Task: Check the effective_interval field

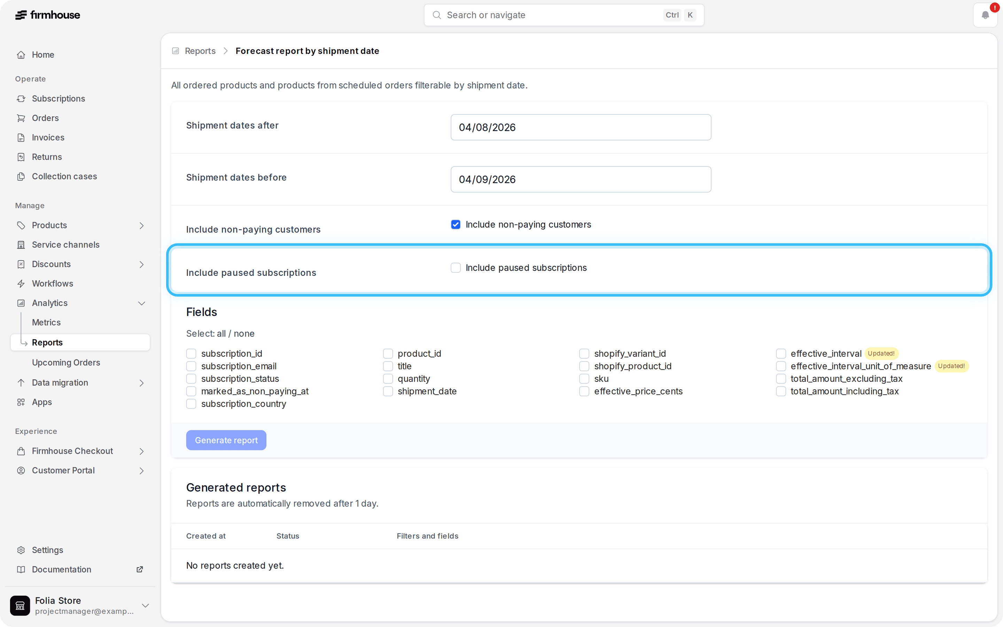Action: 781,354
